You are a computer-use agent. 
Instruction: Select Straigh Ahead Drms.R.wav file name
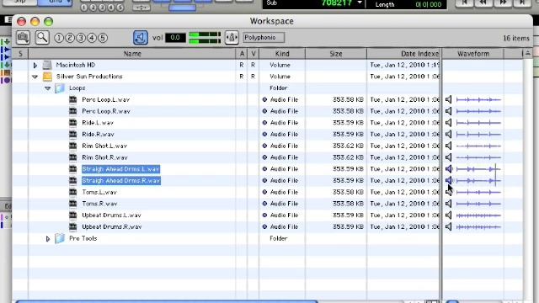click(121, 181)
